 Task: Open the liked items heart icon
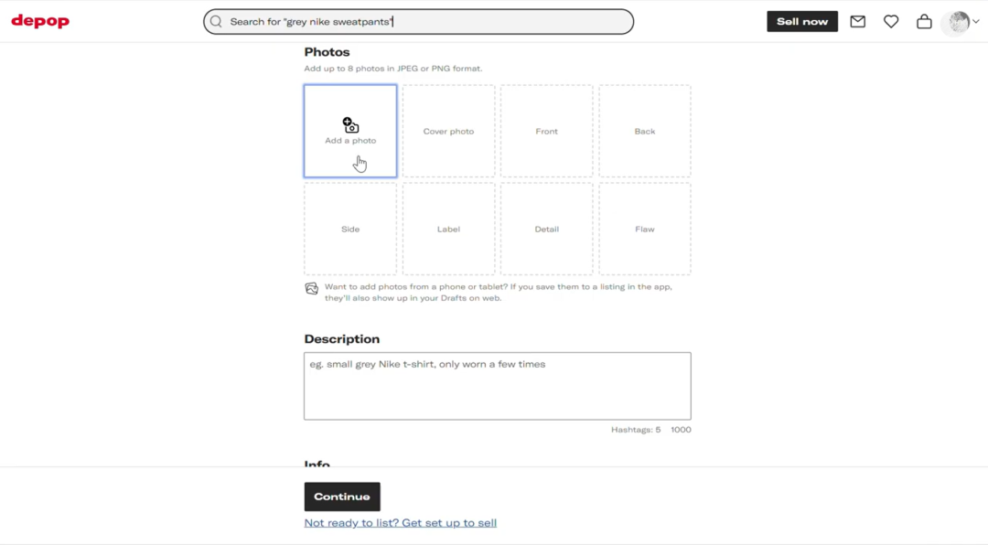[x=891, y=21]
